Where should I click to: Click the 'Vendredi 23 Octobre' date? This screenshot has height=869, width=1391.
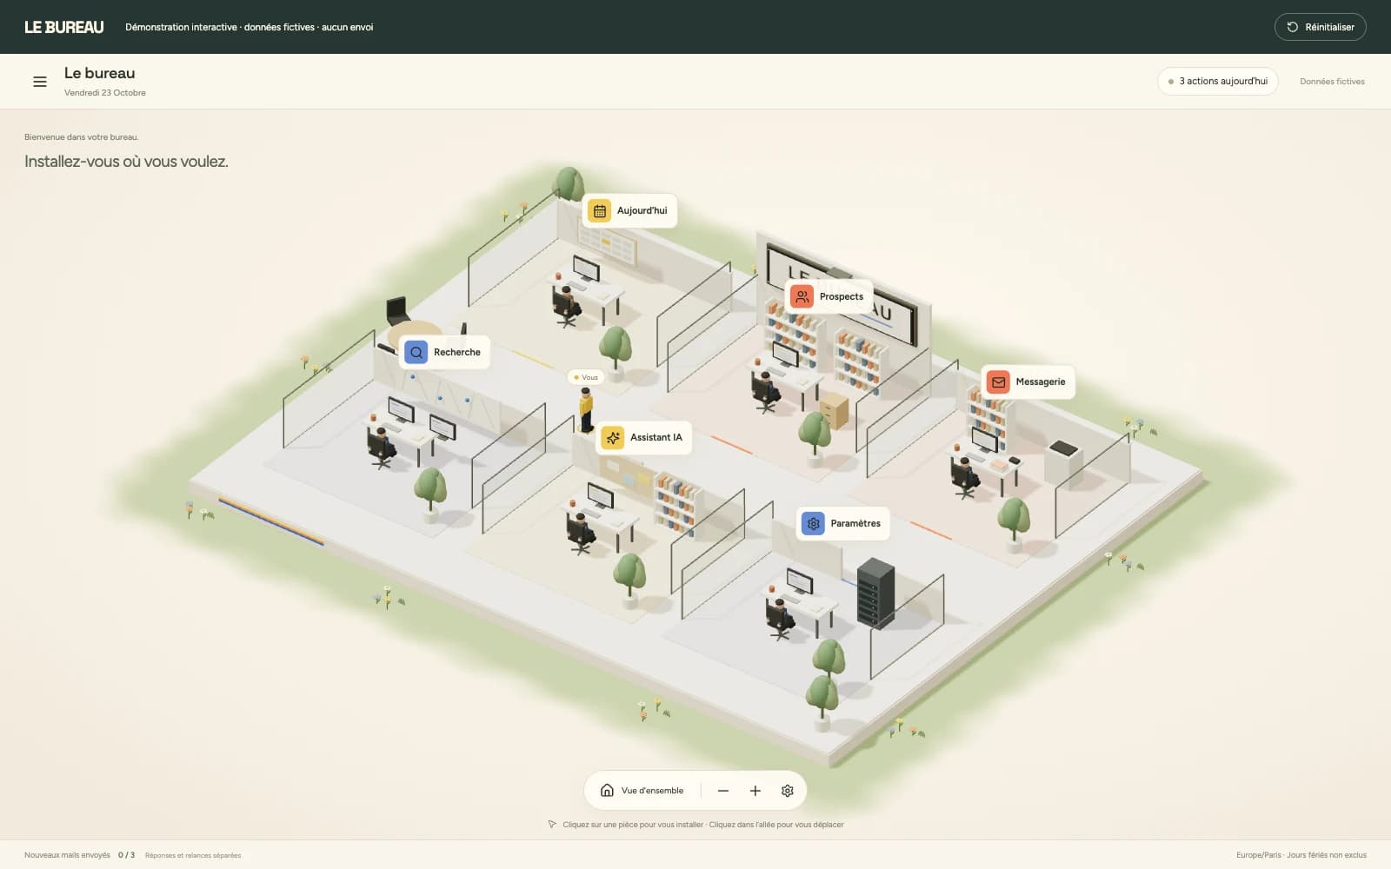tap(105, 93)
